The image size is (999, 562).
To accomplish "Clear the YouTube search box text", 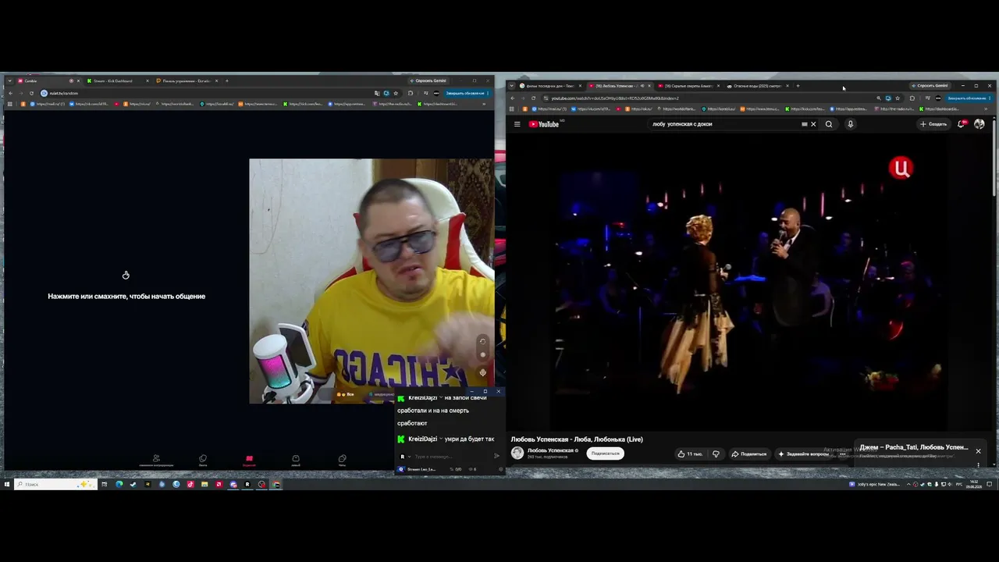I will click(813, 124).
